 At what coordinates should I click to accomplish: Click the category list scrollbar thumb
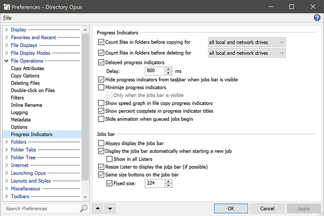tap(85, 107)
